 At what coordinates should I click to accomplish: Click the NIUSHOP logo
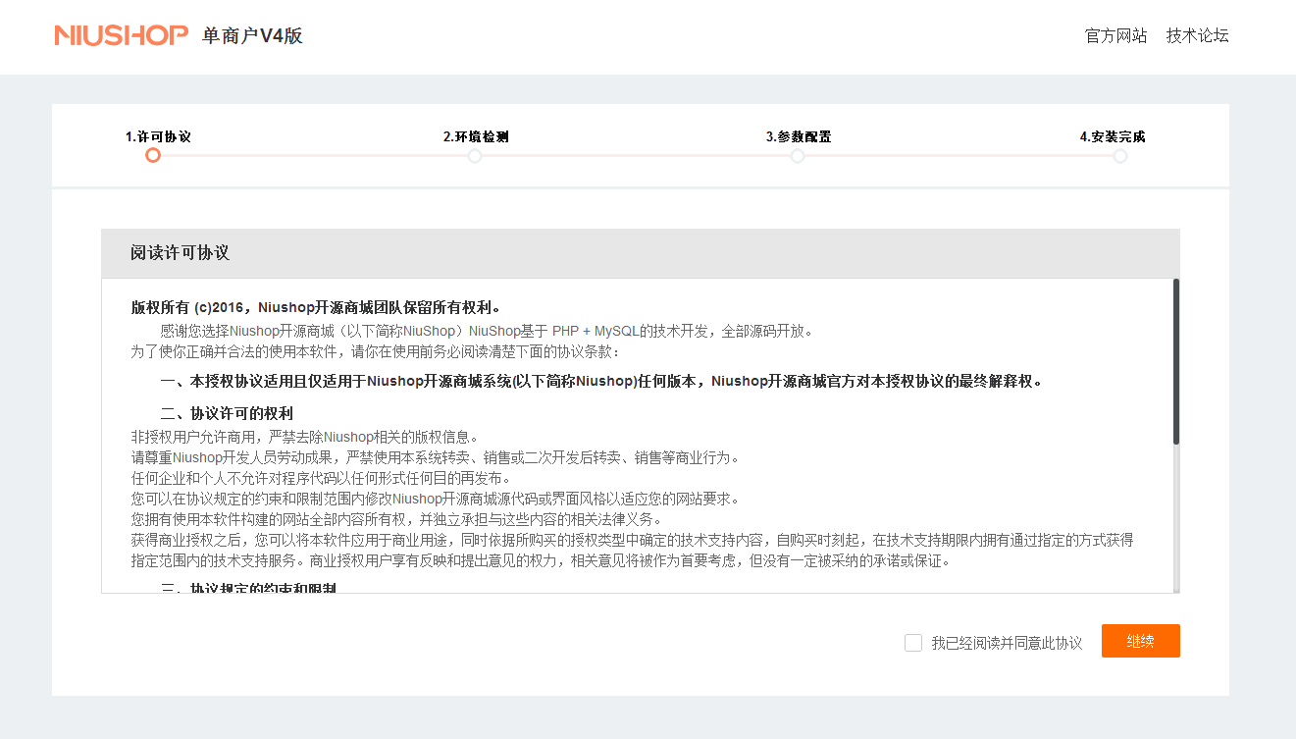click(121, 35)
